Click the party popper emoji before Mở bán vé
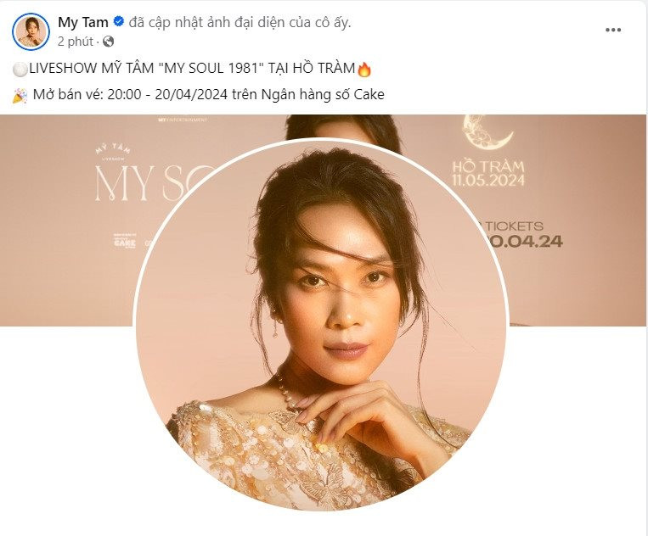Screen dimensions: 648x536 [x=20, y=95]
